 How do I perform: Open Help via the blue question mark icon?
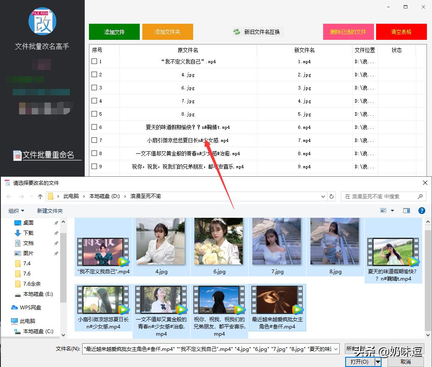(x=422, y=211)
